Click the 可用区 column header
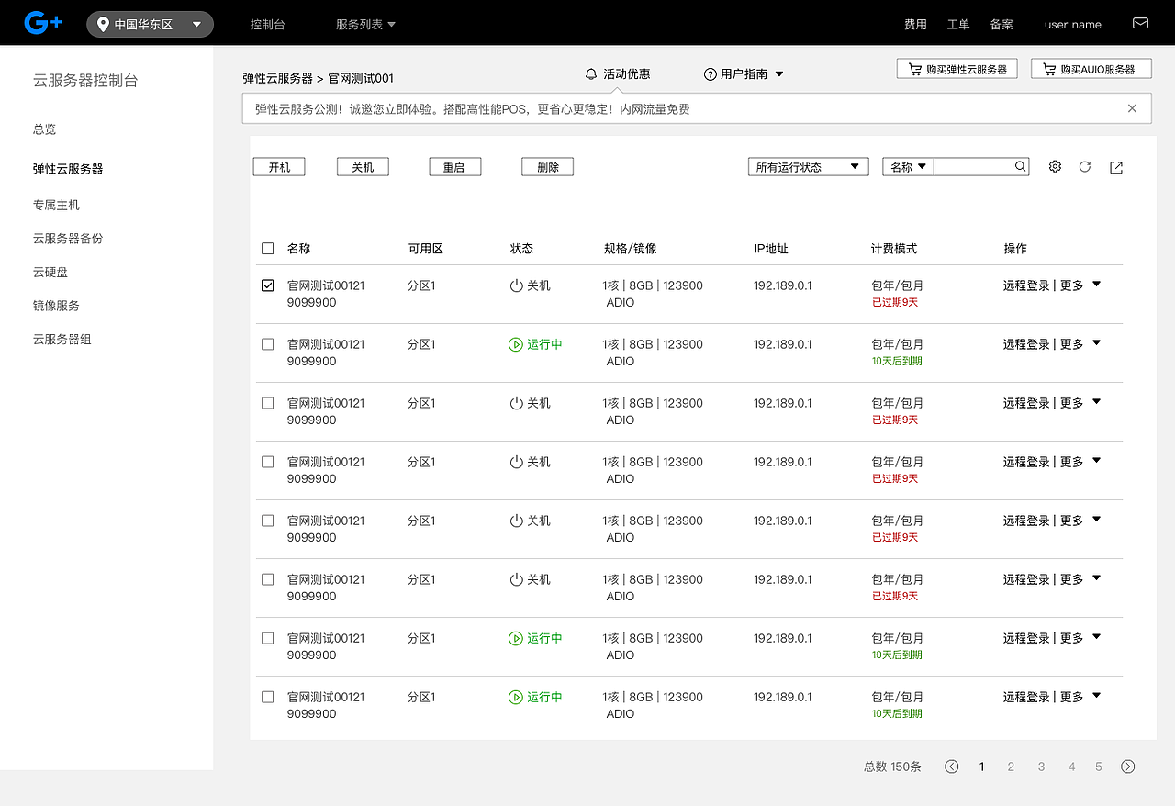1175x806 pixels. coord(425,249)
